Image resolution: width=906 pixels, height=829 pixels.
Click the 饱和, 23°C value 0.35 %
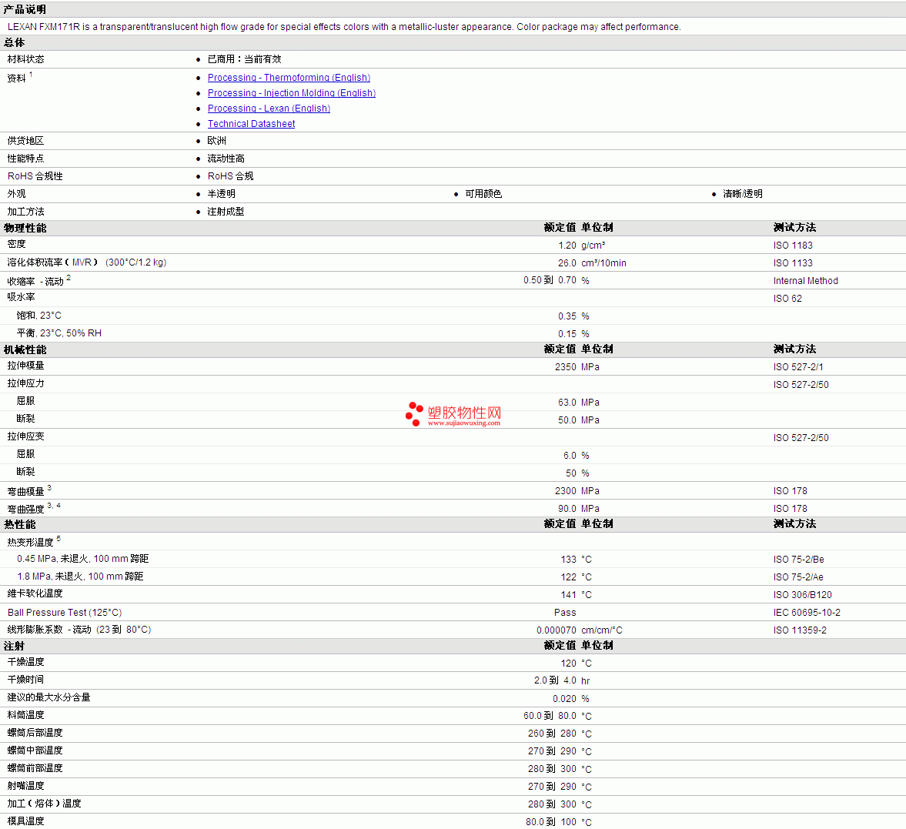[573, 316]
